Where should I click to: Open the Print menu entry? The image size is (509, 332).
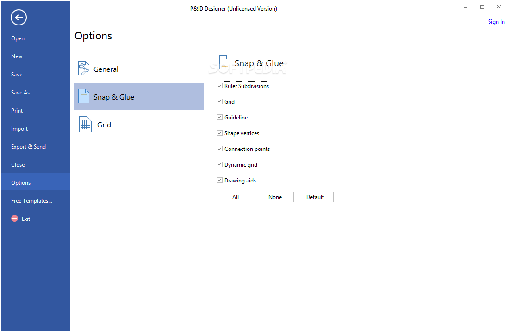(x=17, y=111)
